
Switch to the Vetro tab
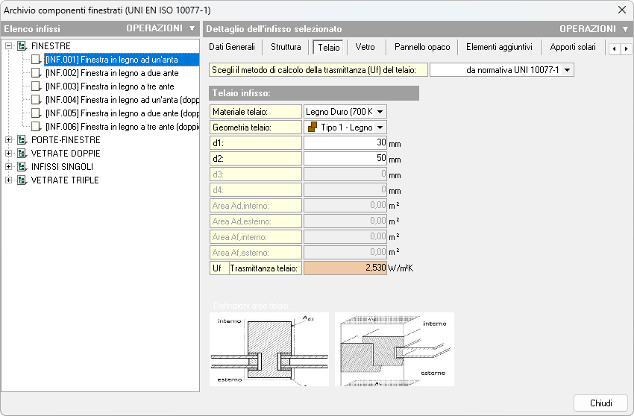point(365,47)
